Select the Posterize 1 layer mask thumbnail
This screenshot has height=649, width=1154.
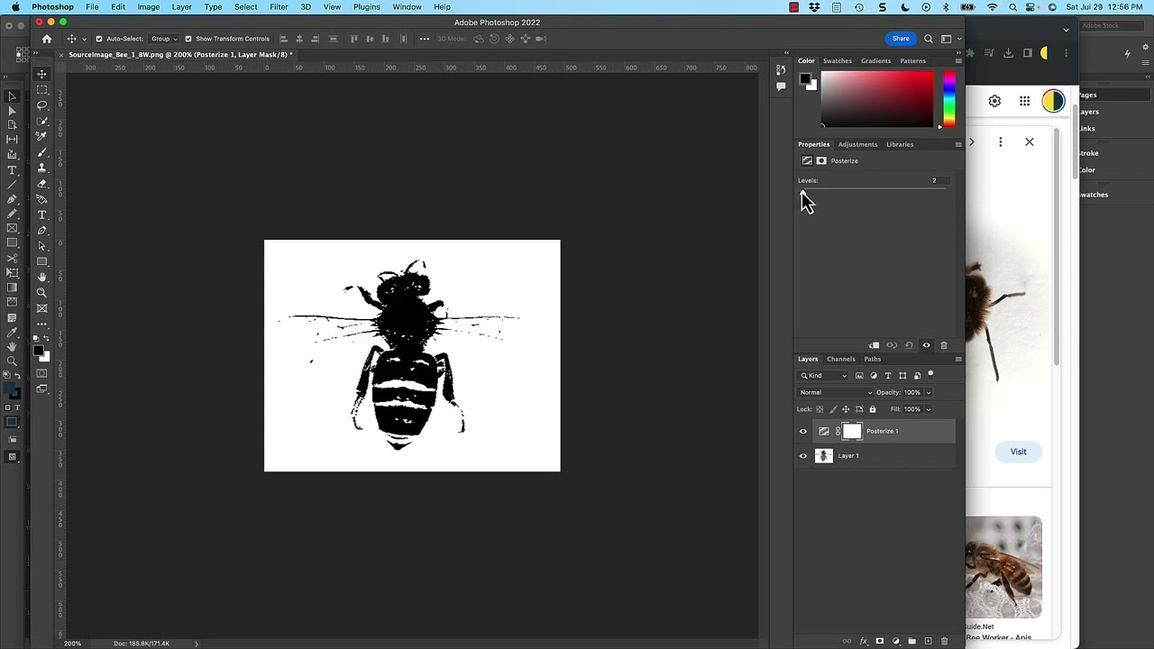852,431
